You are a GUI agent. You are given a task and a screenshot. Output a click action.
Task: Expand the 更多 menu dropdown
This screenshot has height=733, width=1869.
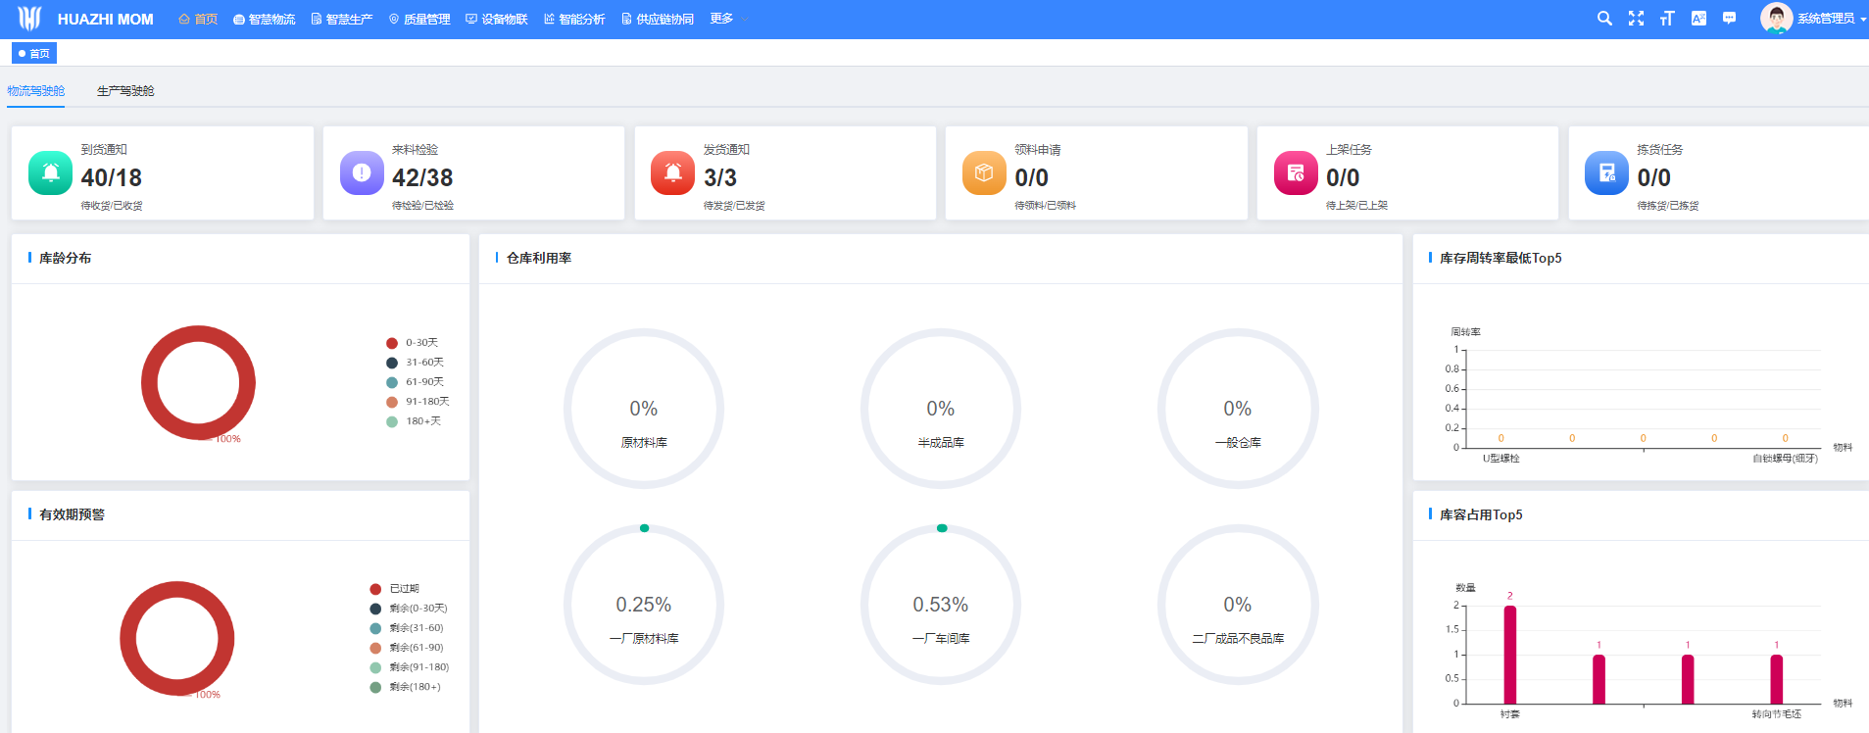pyautogui.click(x=728, y=19)
